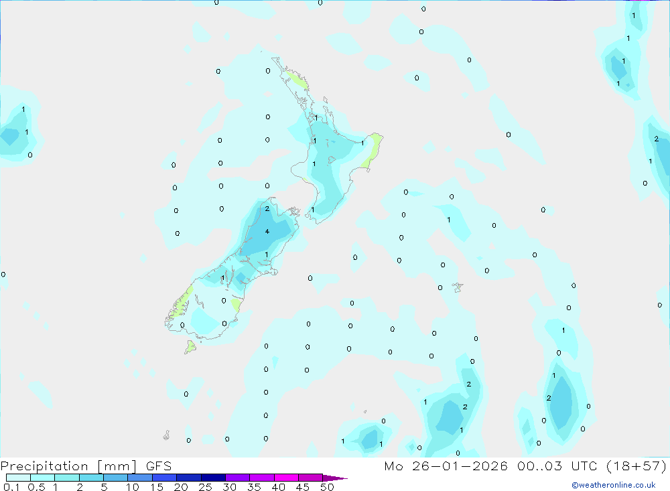Click the 40–45 mm magenta swatch
The image size is (670, 491).
[x=286, y=478]
